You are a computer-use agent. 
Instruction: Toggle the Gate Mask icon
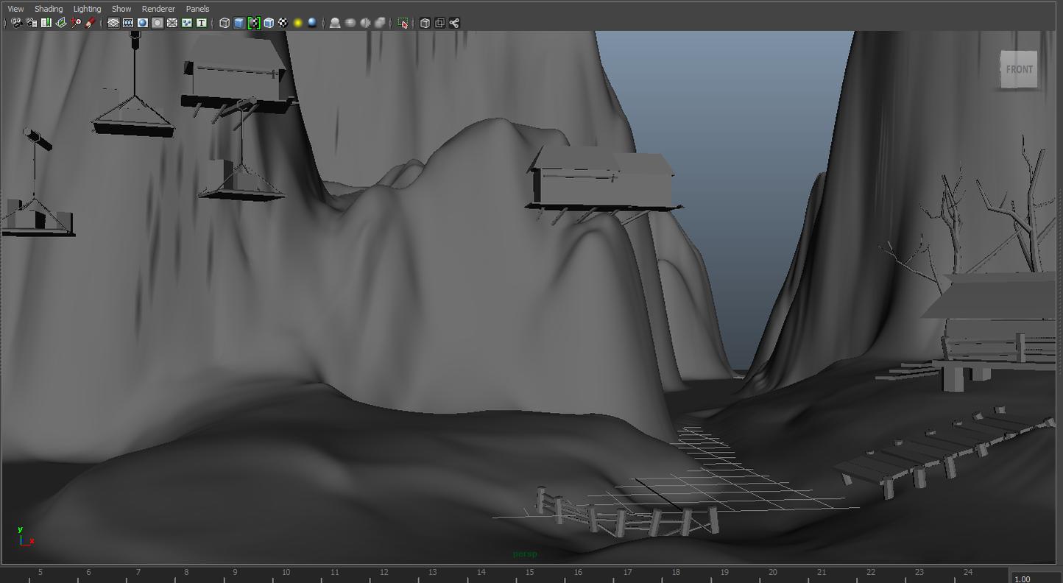158,23
